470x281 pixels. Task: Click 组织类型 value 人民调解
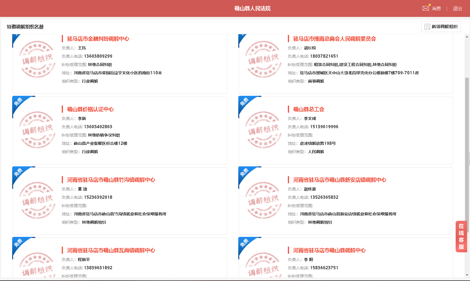coord(316,152)
